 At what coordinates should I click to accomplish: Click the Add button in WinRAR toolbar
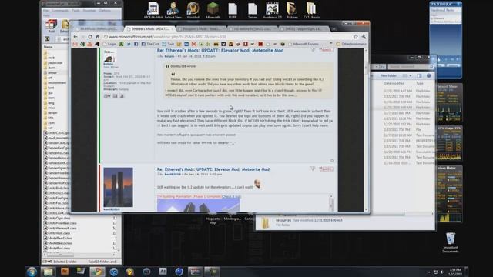[x=51, y=26]
